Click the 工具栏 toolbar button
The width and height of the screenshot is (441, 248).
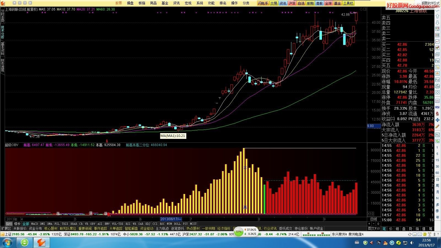(x=348, y=3)
